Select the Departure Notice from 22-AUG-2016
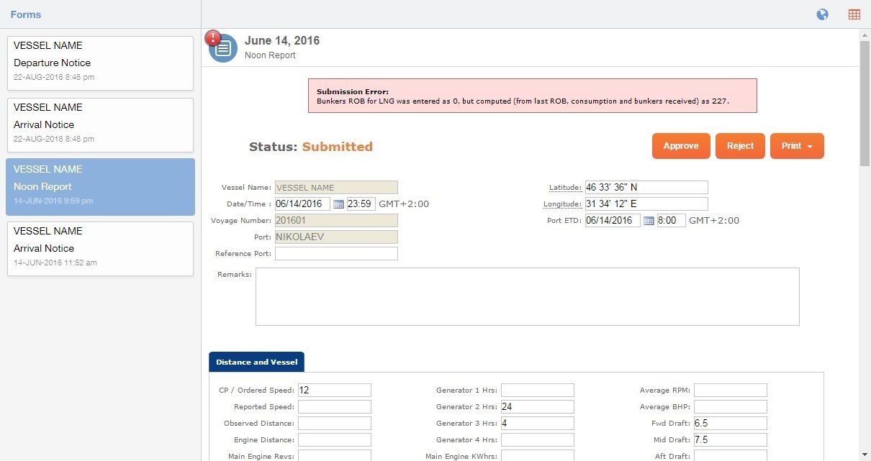The image size is (871, 461). coord(100,63)
